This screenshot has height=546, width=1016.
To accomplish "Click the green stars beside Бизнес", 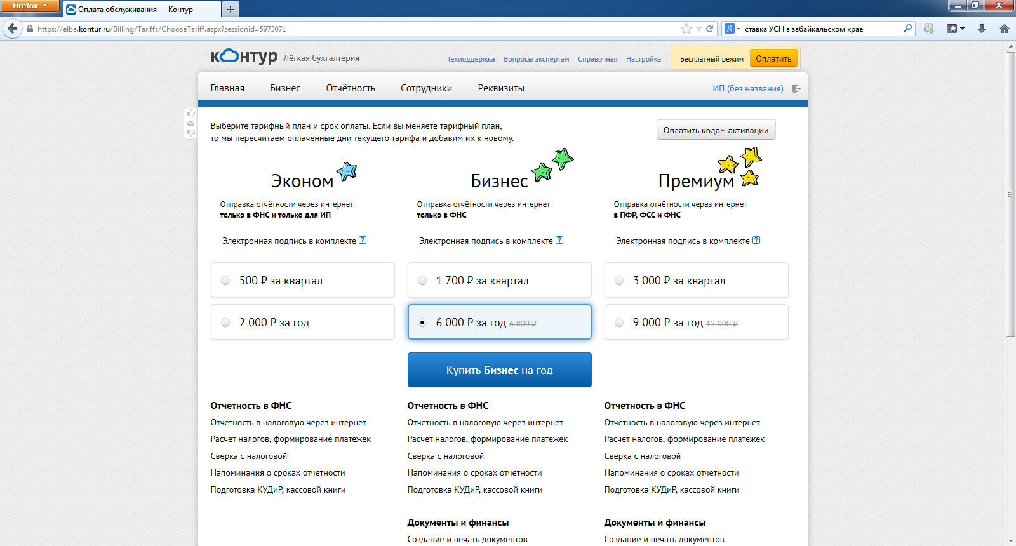I will [552, 164].
